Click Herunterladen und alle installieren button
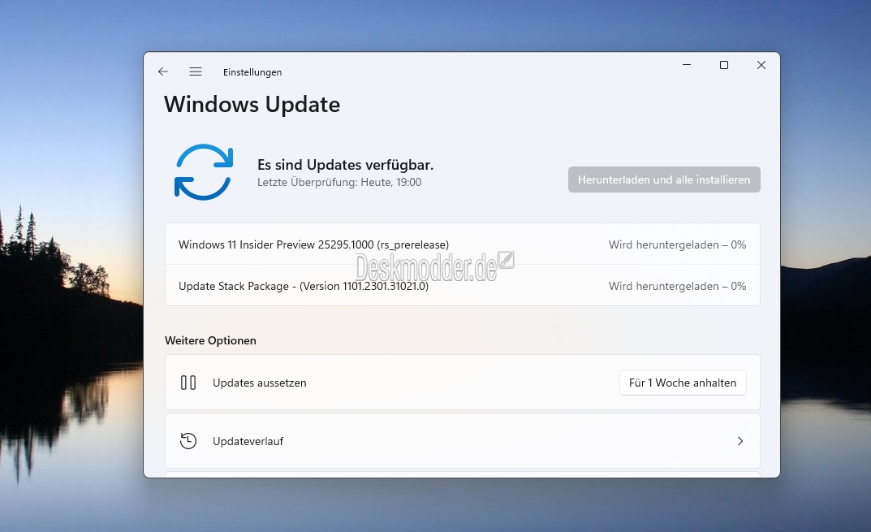Screen dimensions: 871x532 pyautogui.click(x=664, y=179)
